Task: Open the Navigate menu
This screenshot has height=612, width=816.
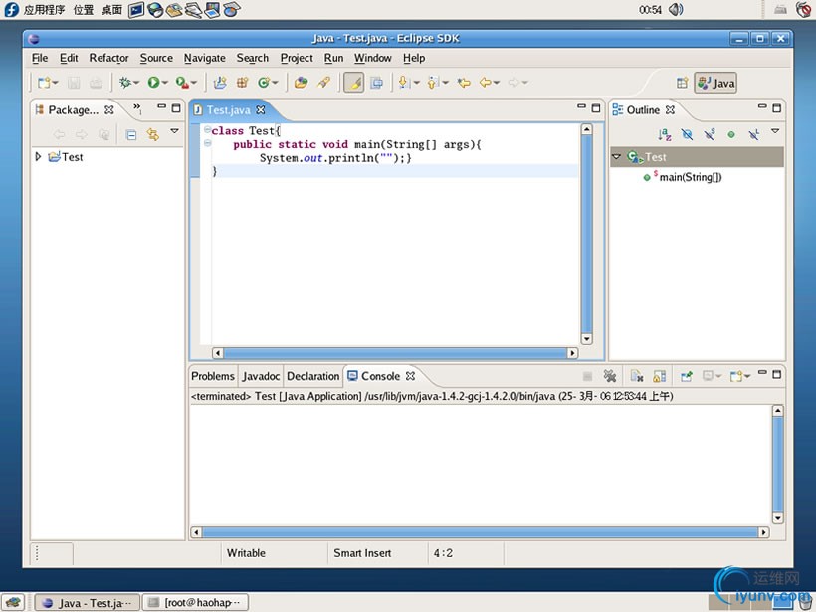Action: (205, 58)
